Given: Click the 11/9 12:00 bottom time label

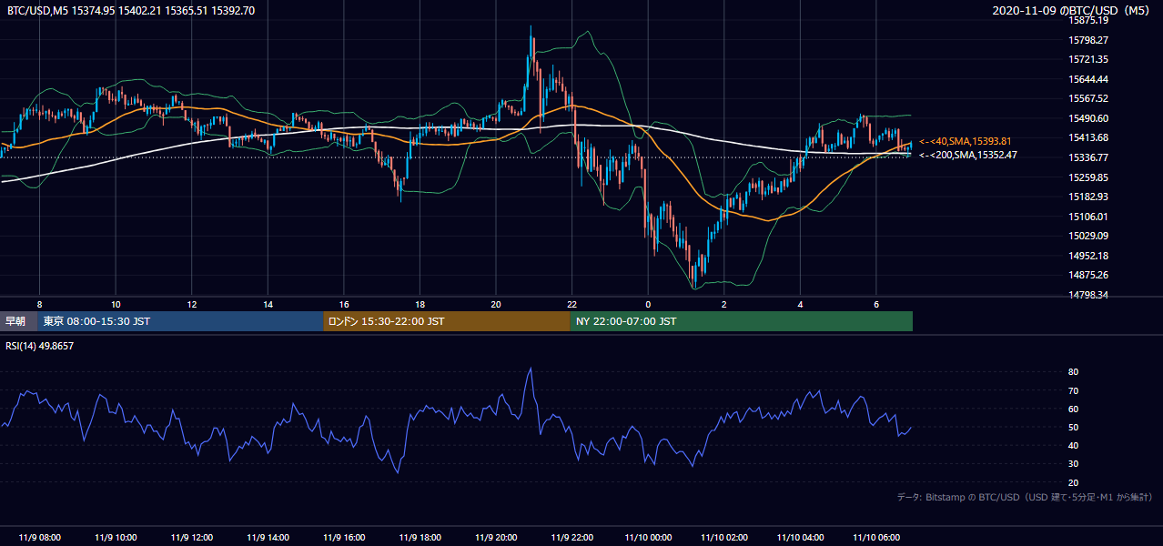Looking at the screenshot, I should coord(191,538).
